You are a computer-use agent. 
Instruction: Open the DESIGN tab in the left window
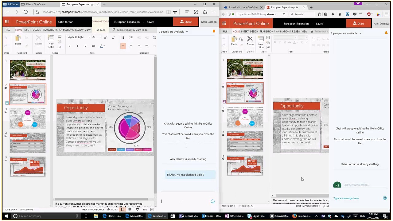pyautogui.click(x=37, y=30)
